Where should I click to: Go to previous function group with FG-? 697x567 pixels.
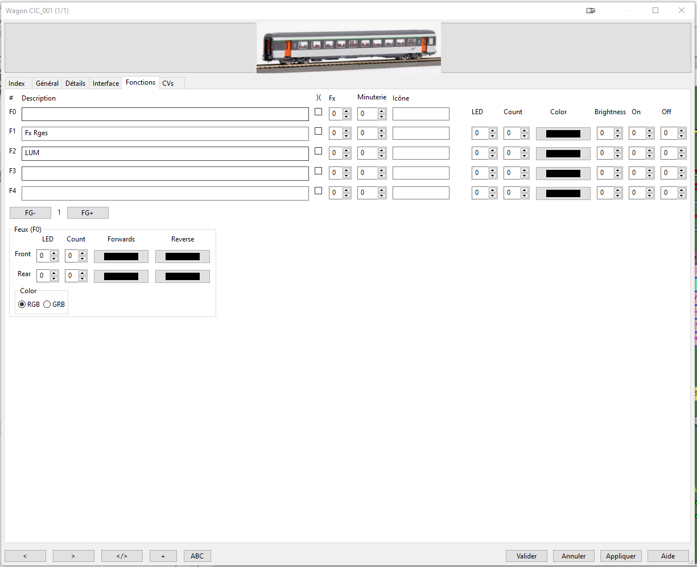pyautogui.click(x=30, y=213)
